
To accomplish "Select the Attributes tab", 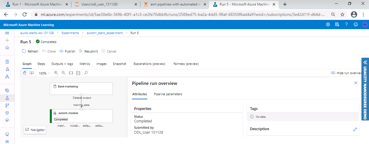I will [140, 94].
